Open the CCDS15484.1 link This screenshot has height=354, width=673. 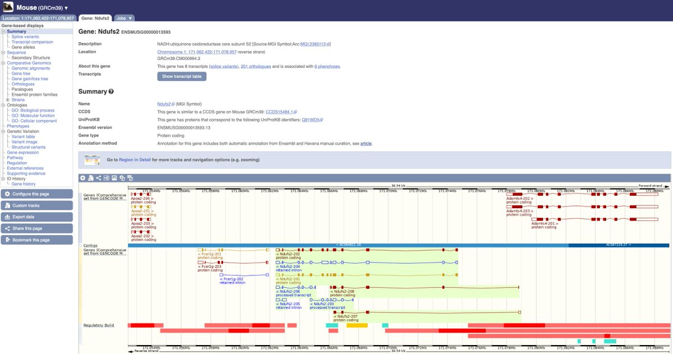281,112
